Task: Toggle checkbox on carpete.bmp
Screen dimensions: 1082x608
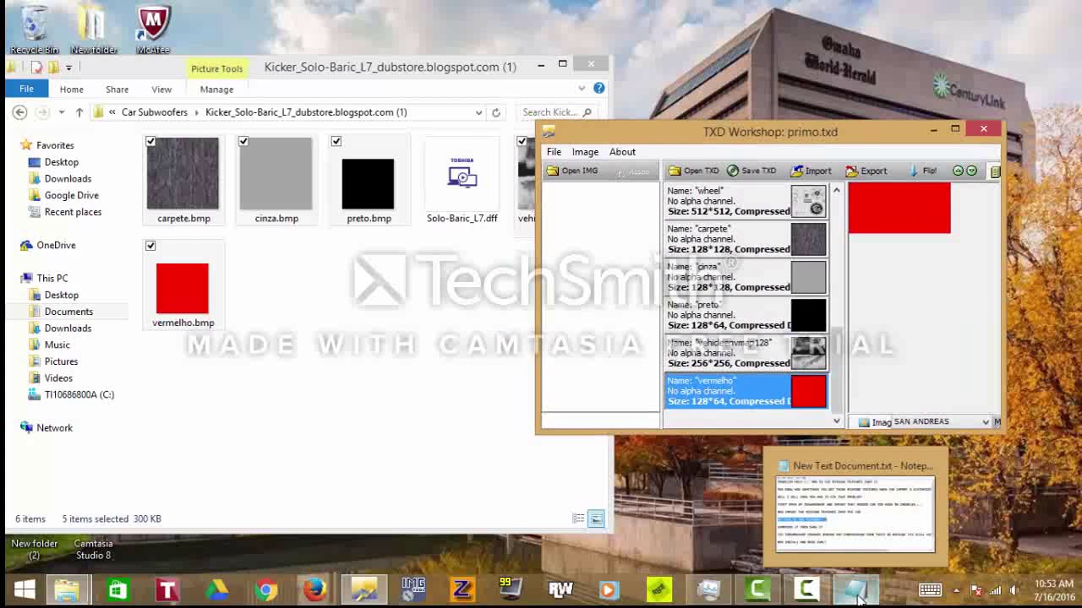Action: [x=150, y=142]
